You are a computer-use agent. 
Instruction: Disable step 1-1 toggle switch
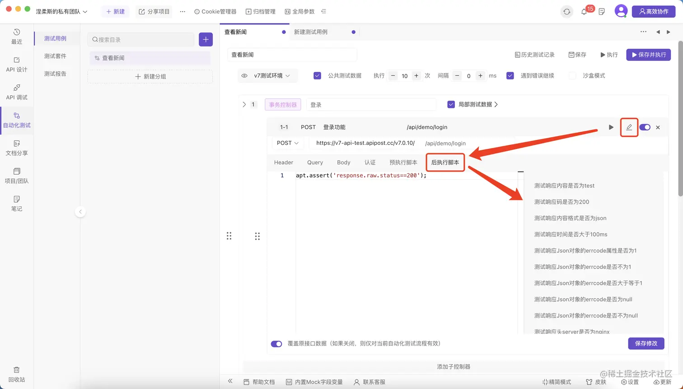645,127
